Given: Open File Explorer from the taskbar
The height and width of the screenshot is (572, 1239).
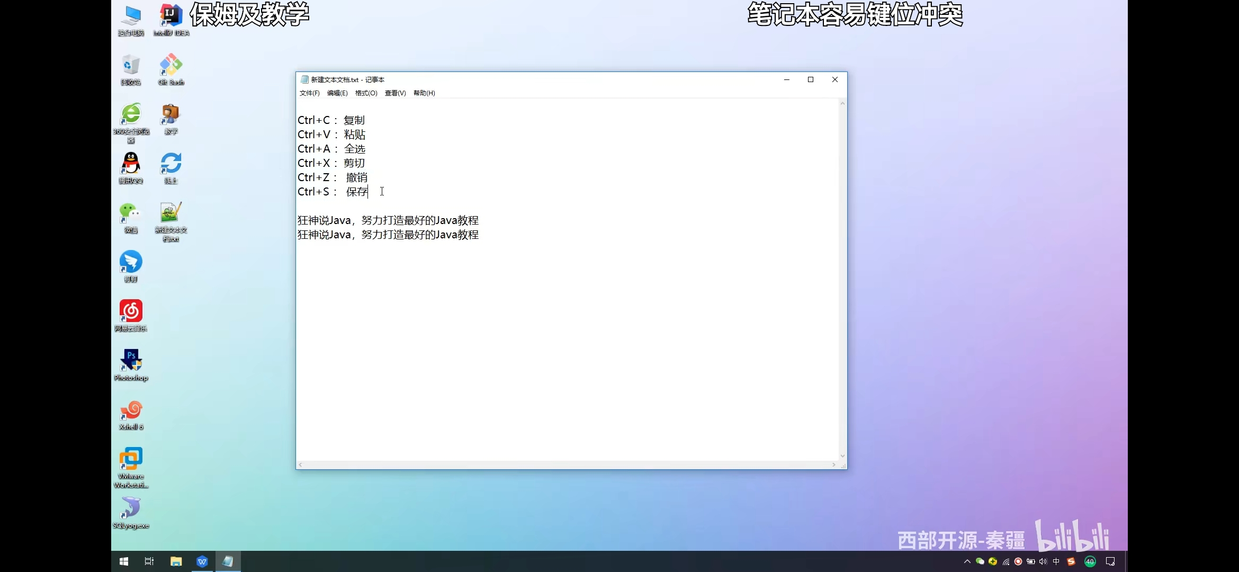Looking at the screenshot, I should (x=176, y=561).
